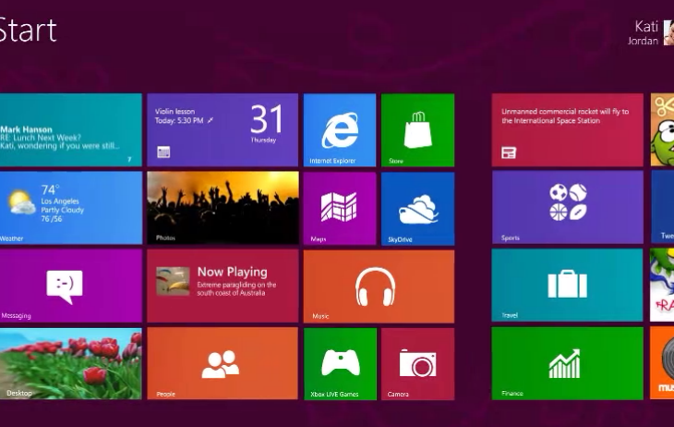Open Weather tile for Los Angeles
The width and height of the screenshot is (674, 427).
[70, 208]
